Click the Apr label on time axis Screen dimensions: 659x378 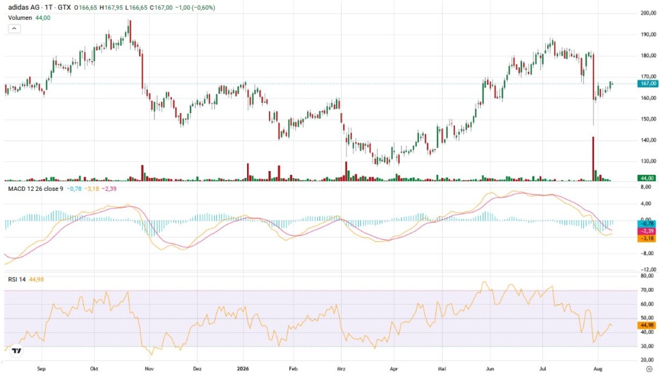tap(394, 369)
